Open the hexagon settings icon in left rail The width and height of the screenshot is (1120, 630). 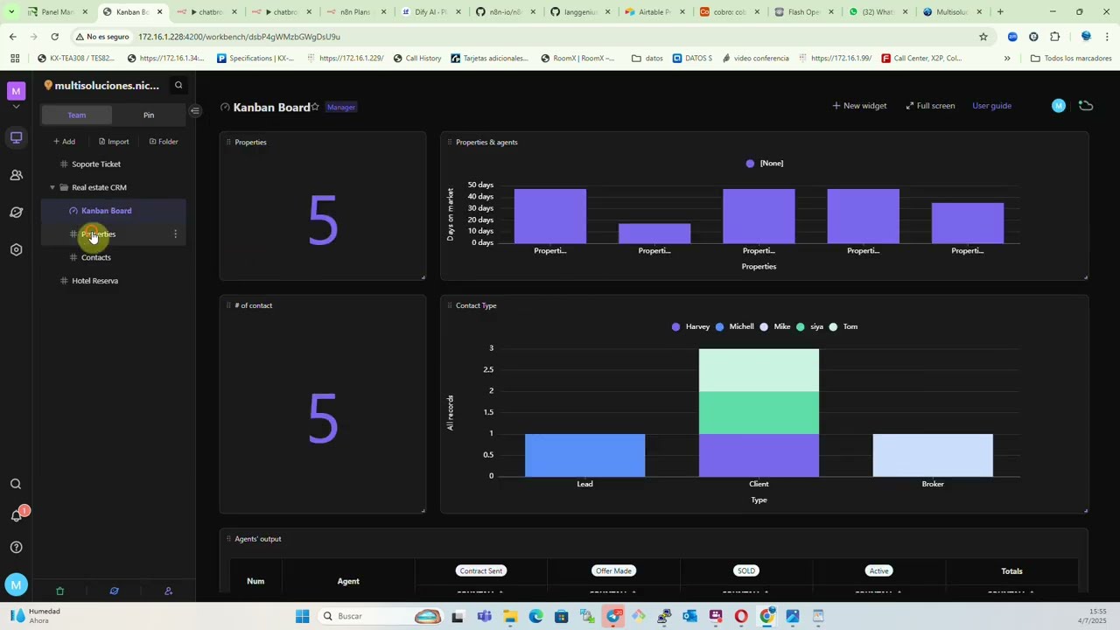click(x=16, y=250)
